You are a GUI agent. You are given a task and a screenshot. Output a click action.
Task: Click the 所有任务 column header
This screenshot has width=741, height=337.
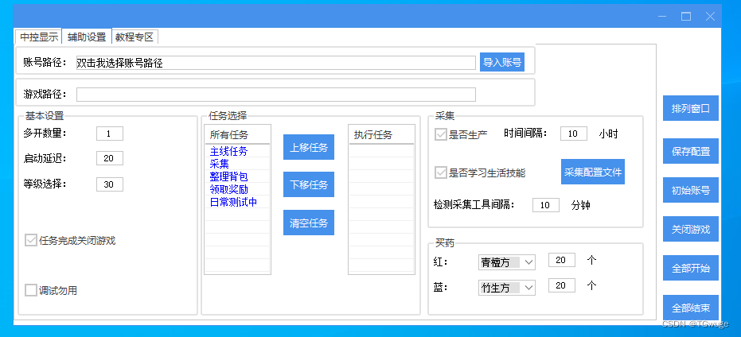(x=237, y=135)
